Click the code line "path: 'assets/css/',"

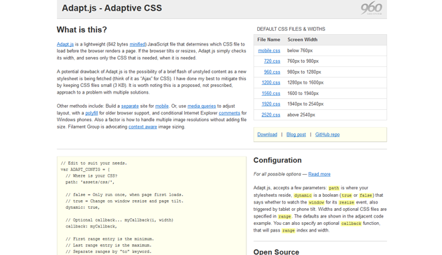click(90, 182)
